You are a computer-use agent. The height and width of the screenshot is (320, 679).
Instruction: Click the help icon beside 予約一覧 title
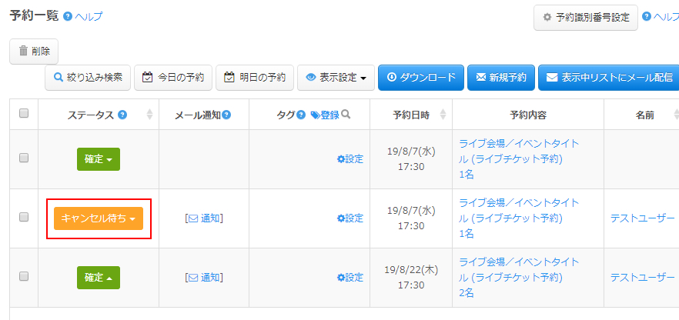[x=68, y=16]
